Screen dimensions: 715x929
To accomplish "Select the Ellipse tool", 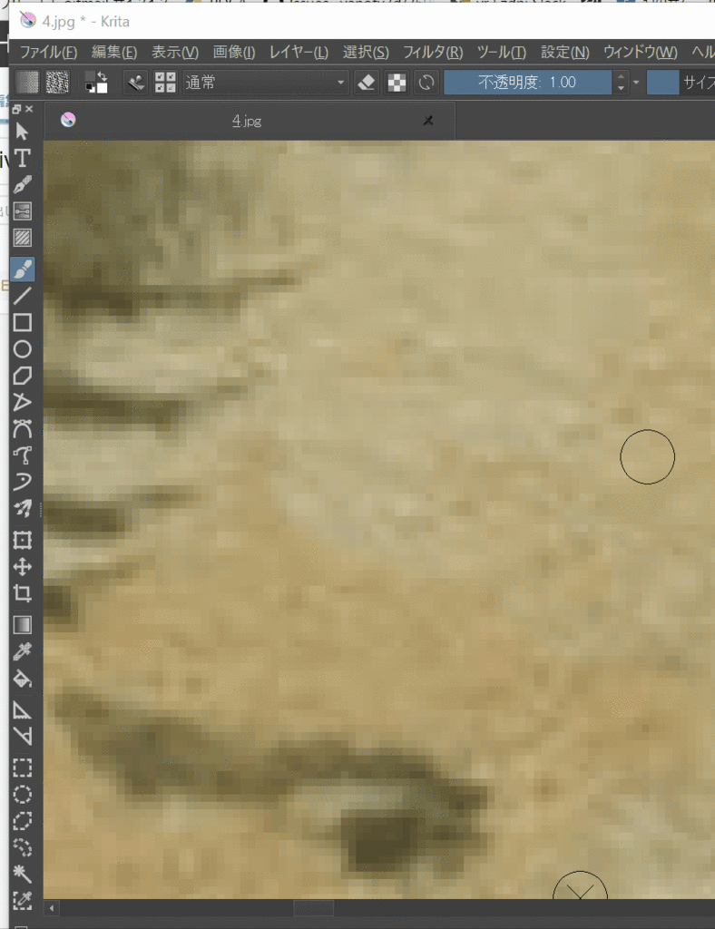I will [x=23, y=349].
